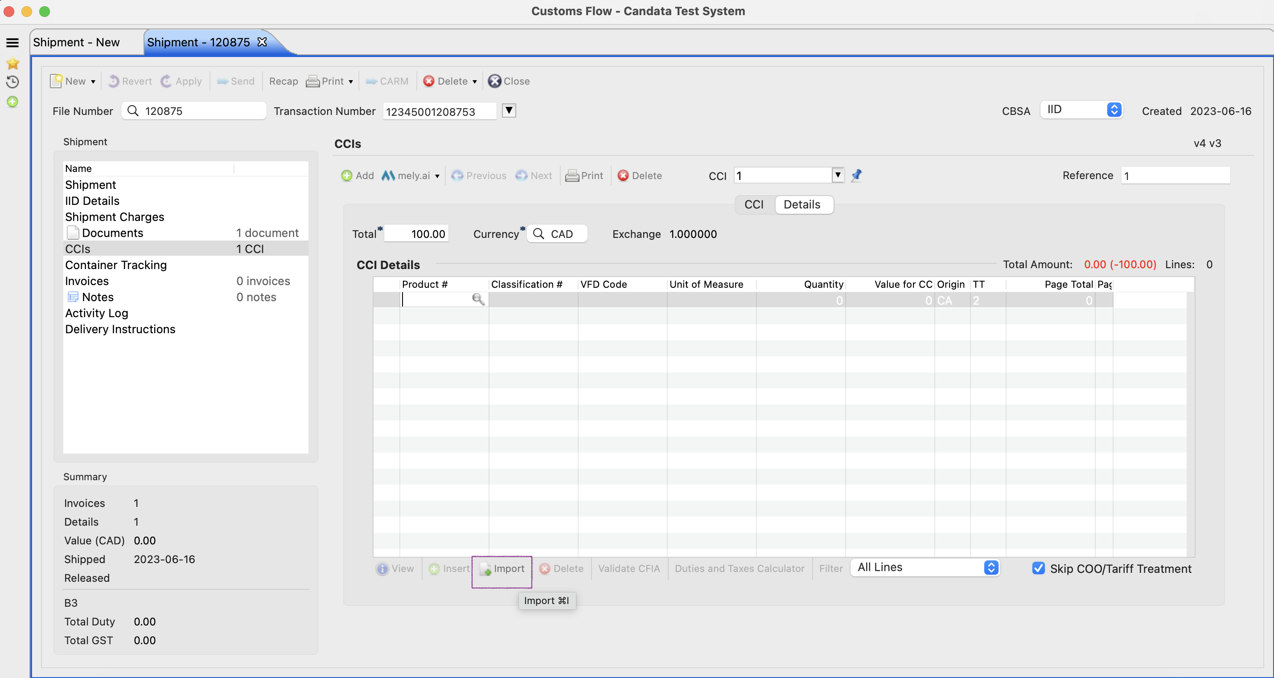Click the CCIs Print button

point(584,176)
